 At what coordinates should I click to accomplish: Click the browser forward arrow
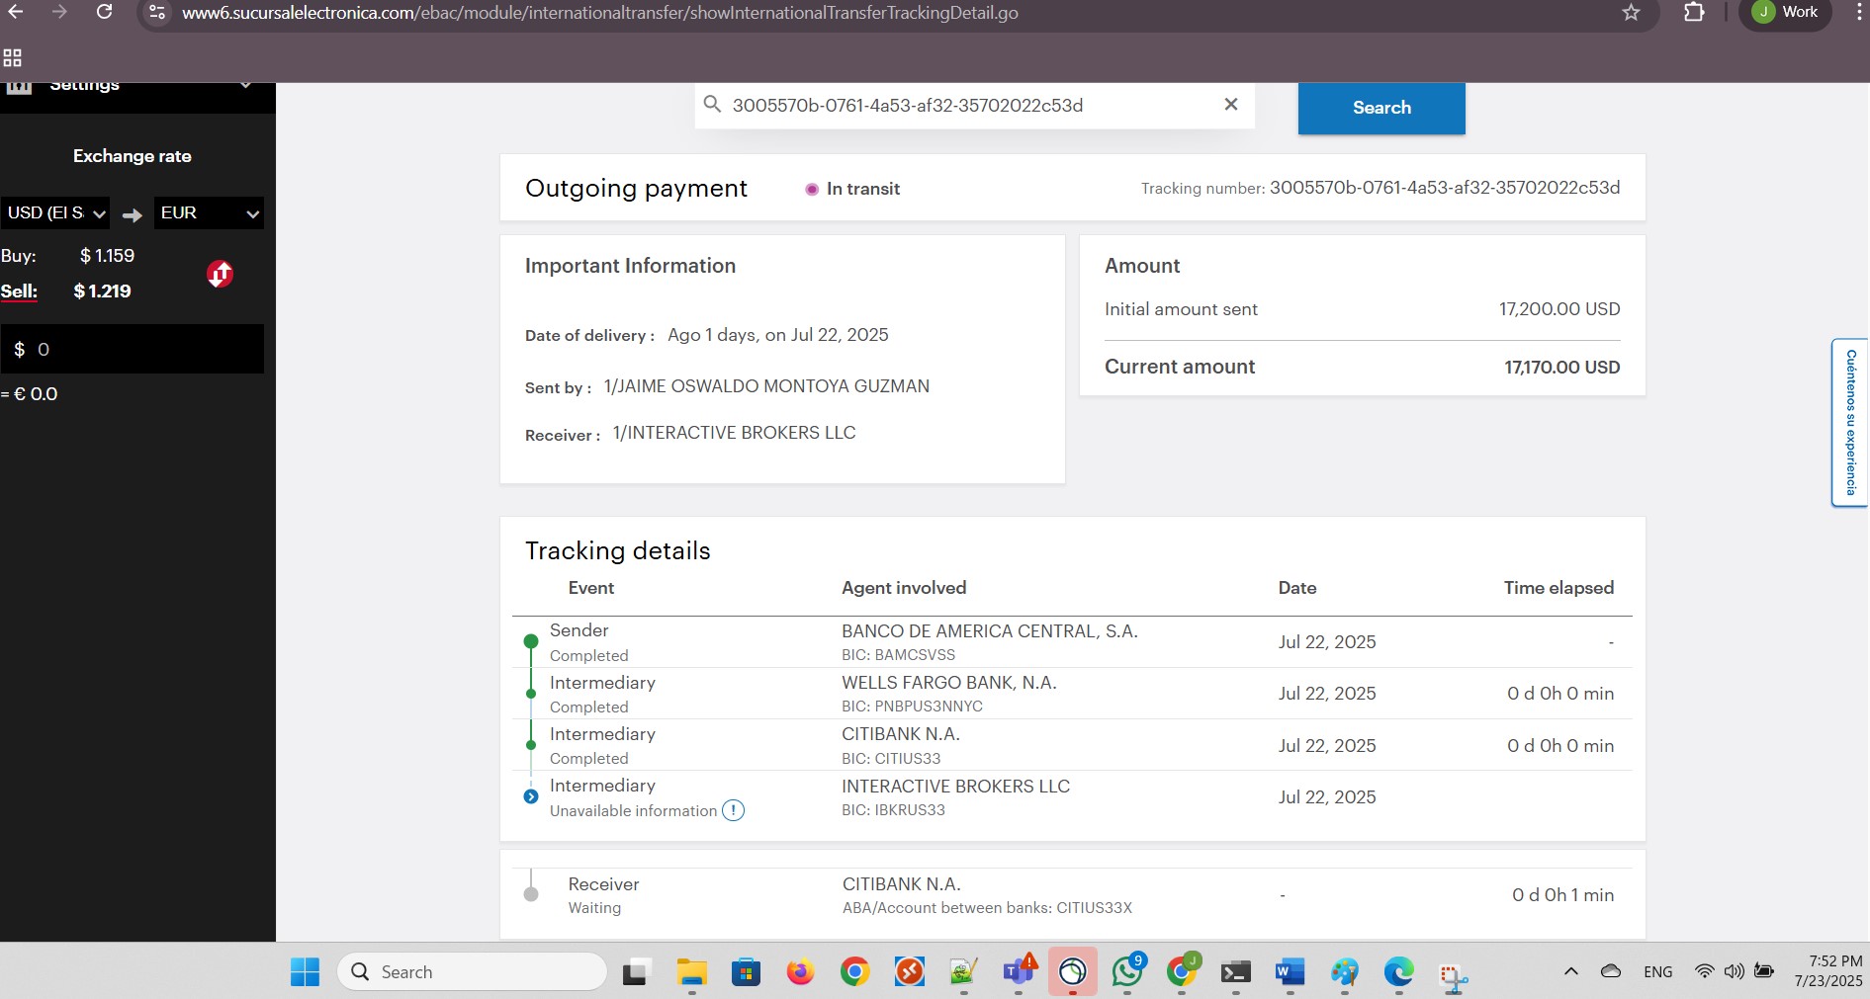point(59,12)
